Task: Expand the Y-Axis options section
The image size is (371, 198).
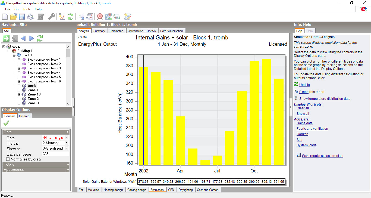Action: [x=36, y=165]
